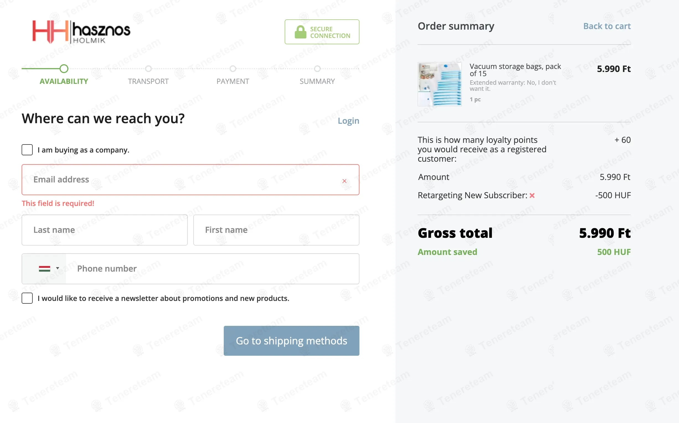Select the Payment step label
Image resolution: width=679 pixels, height=423 pixels.
click(233, 81)
